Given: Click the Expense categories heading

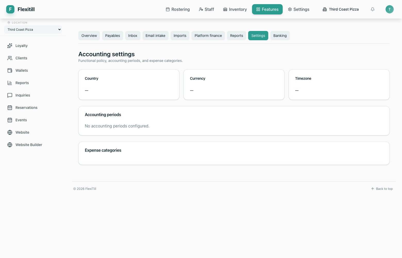Looking at the screenshot, I should tap(103, 150).
